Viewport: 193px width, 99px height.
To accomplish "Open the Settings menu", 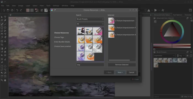I will pos(56,6).
